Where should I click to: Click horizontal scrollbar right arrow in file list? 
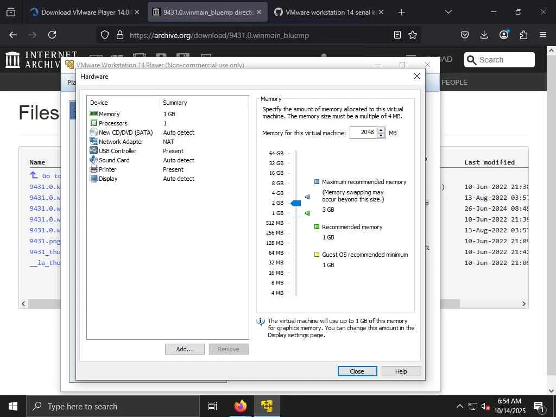pos(524,304)
